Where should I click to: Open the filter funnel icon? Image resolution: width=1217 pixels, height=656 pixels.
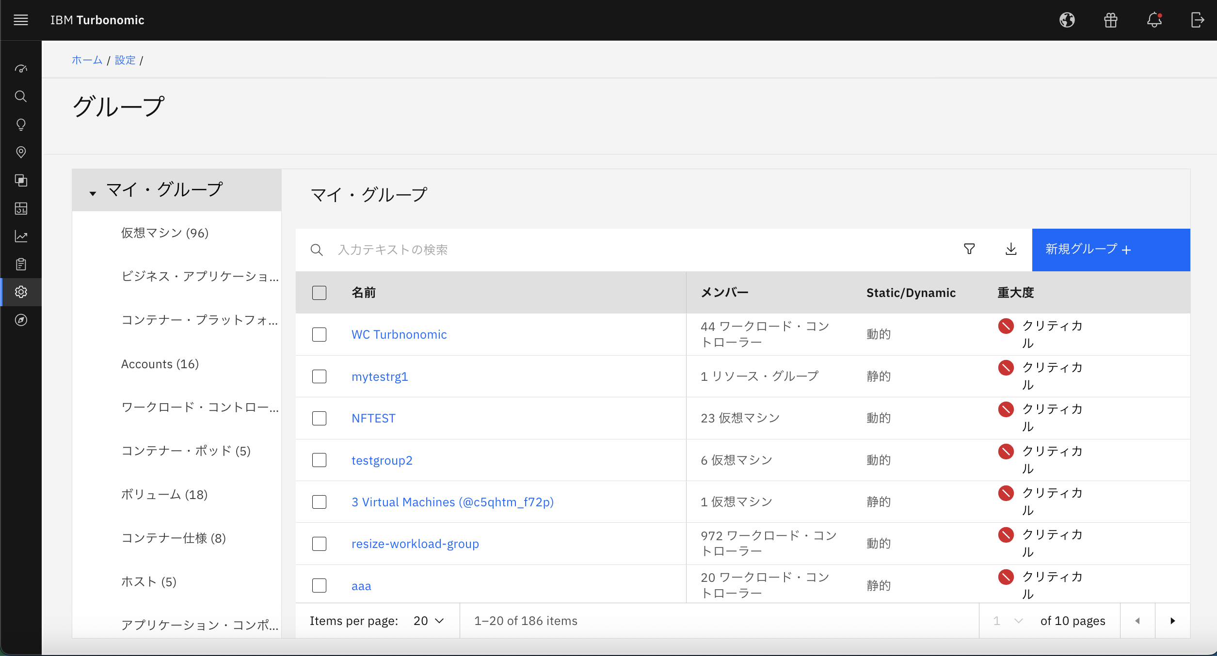pyautogui.click(x=969, y=249)
